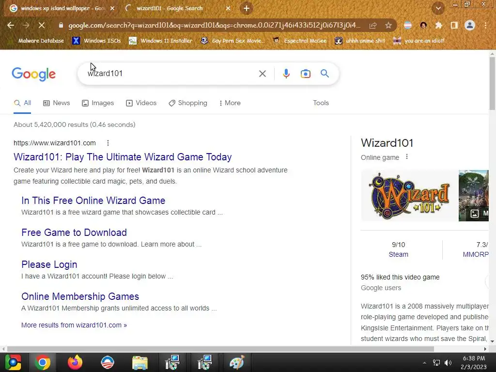Click the scroll right arrow
This screenshot has height=372, width=496.
click(485, 349)
